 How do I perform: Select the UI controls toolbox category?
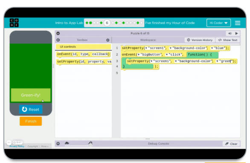83,47
